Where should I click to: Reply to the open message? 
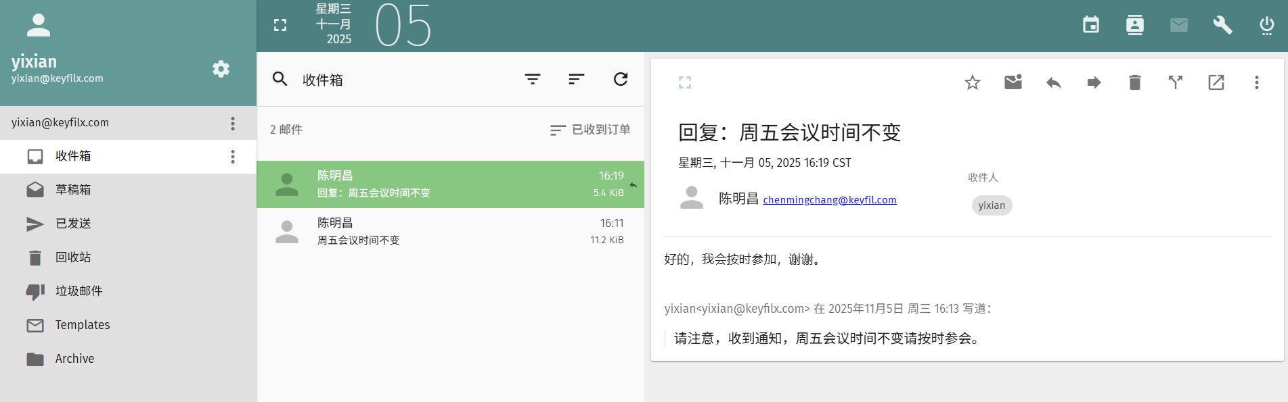tap(1053, 82)
